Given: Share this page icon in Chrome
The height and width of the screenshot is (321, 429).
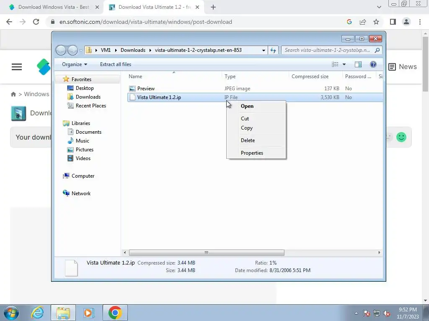Looking at the screenshot, I should tap(363, 22).
